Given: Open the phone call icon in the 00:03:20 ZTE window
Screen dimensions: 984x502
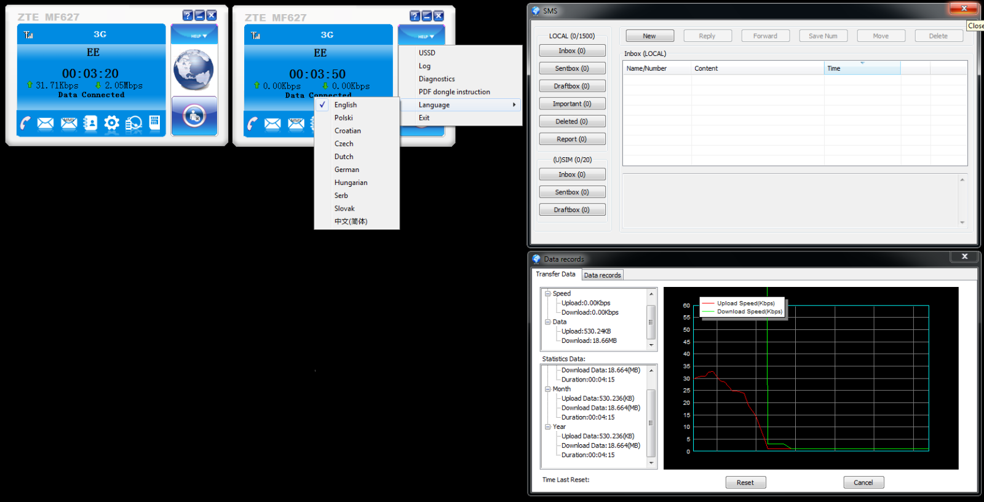Looking at the screenshot, I should pyautogui.click(x=25, y=124).
